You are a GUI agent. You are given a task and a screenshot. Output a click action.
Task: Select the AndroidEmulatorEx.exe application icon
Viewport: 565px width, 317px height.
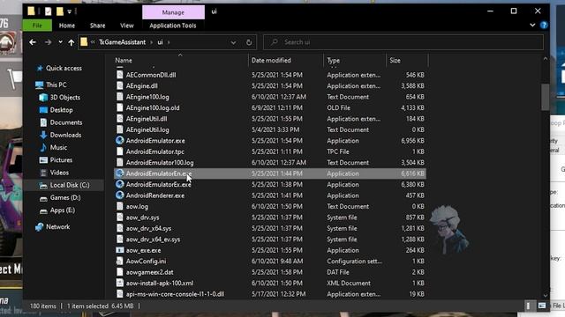120,184
